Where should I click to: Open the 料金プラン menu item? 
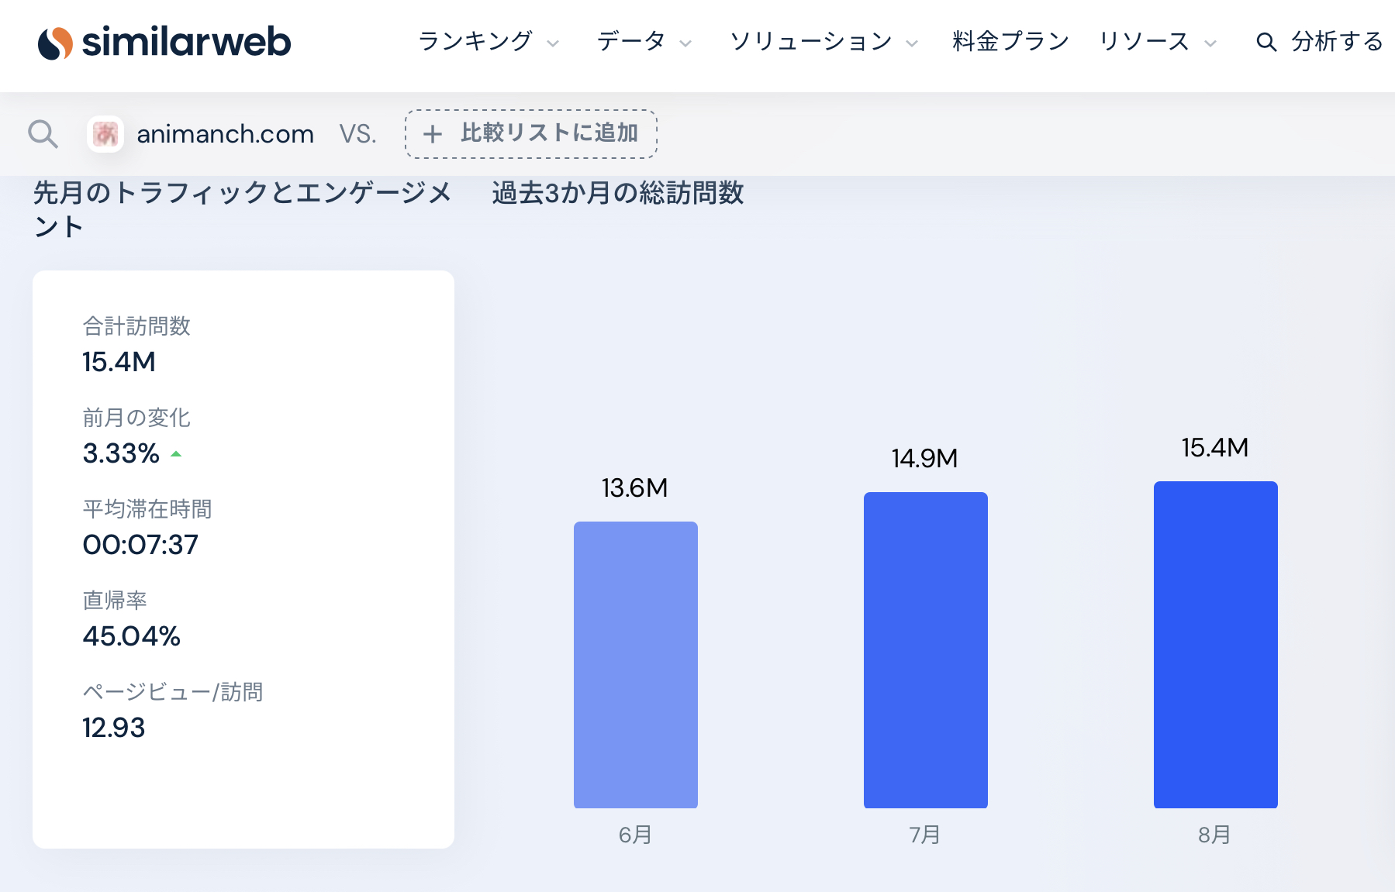coord(1010,41)
